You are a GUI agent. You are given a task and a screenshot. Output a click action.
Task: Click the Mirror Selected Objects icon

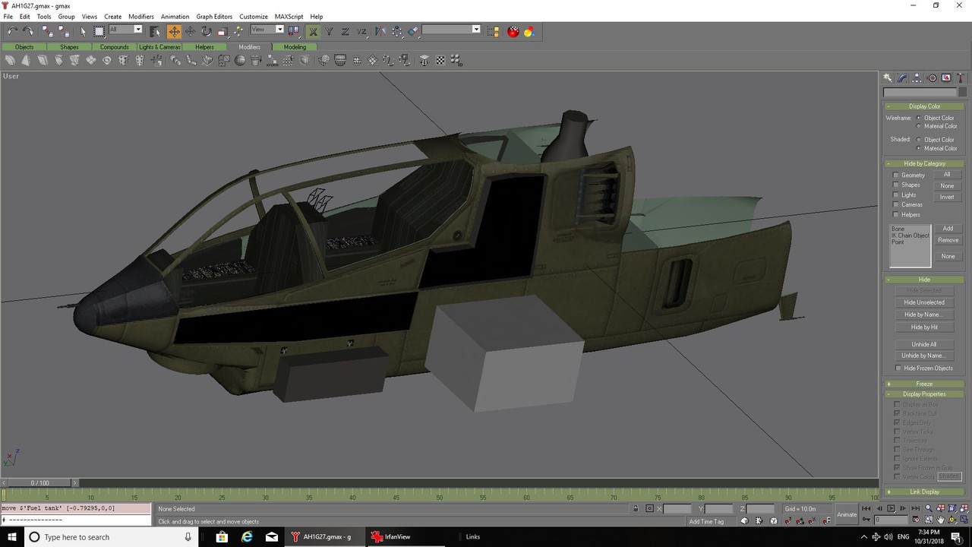point(380,31)
